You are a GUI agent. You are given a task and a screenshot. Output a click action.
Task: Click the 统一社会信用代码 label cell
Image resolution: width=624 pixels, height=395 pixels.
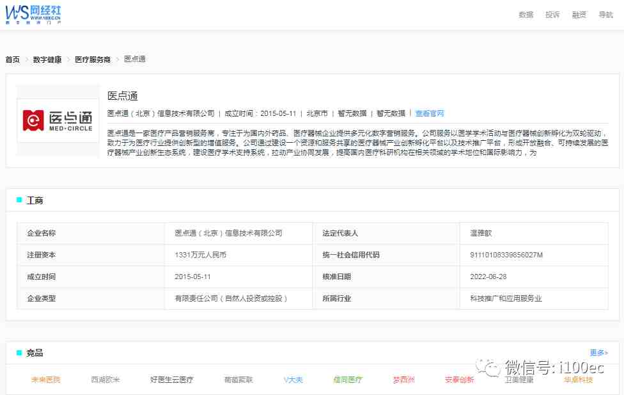click(x=350, y=255)
